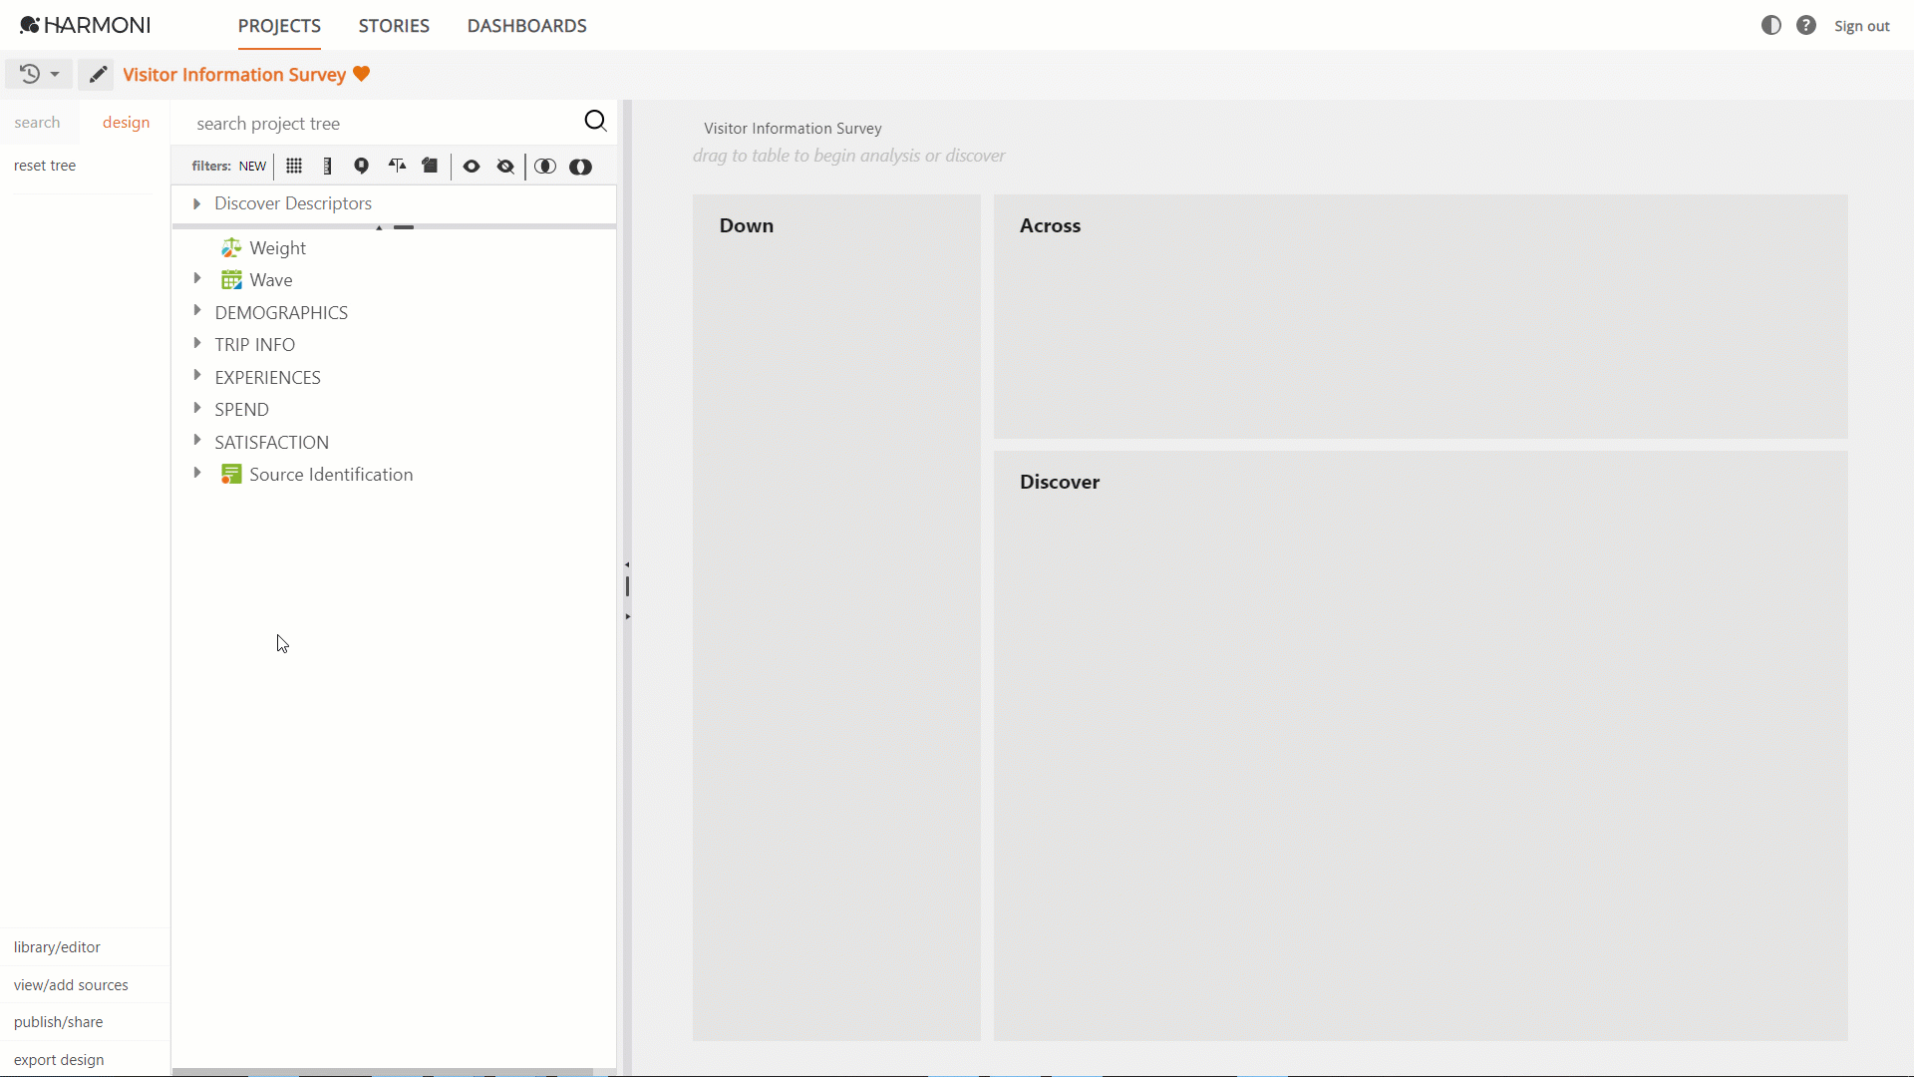Open the STORIES tab
The image size is (1914, 1077).
[394, 26]
